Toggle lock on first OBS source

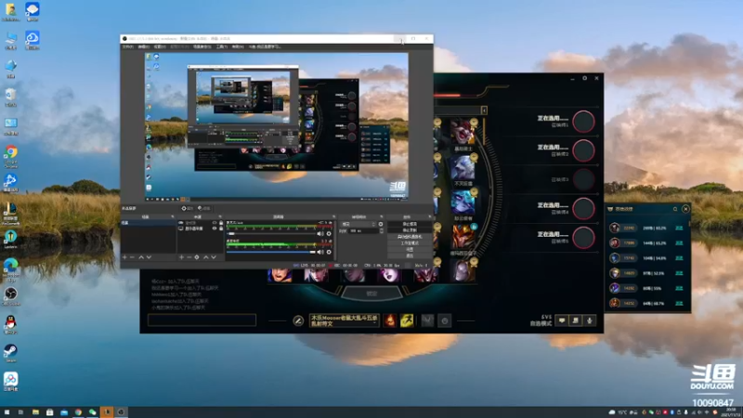point(221,223)
